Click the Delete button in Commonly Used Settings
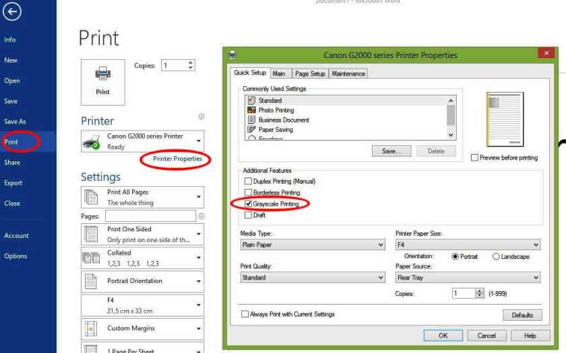This screenshot has width=566, height=353. point(436,151)
